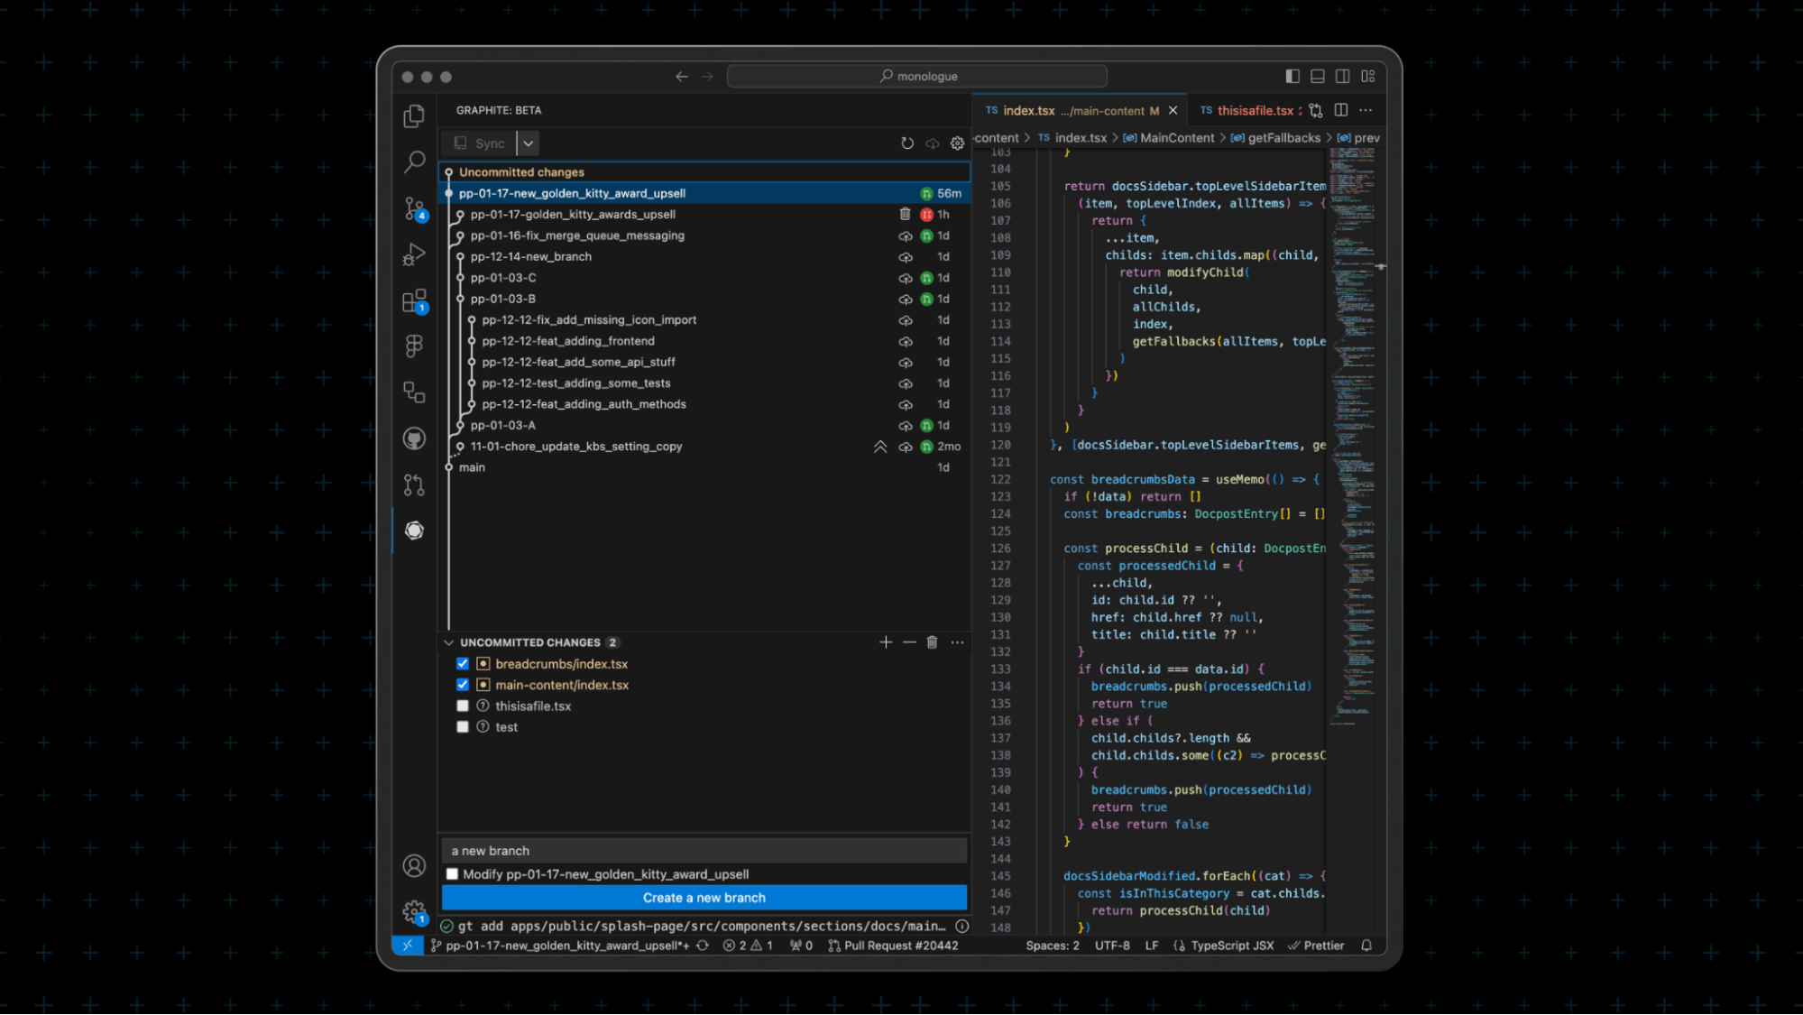Screen dimensions: 1803x1015
Task: Toggle checkbox for thisisafile.tsx
Action: tap(462, 706)
